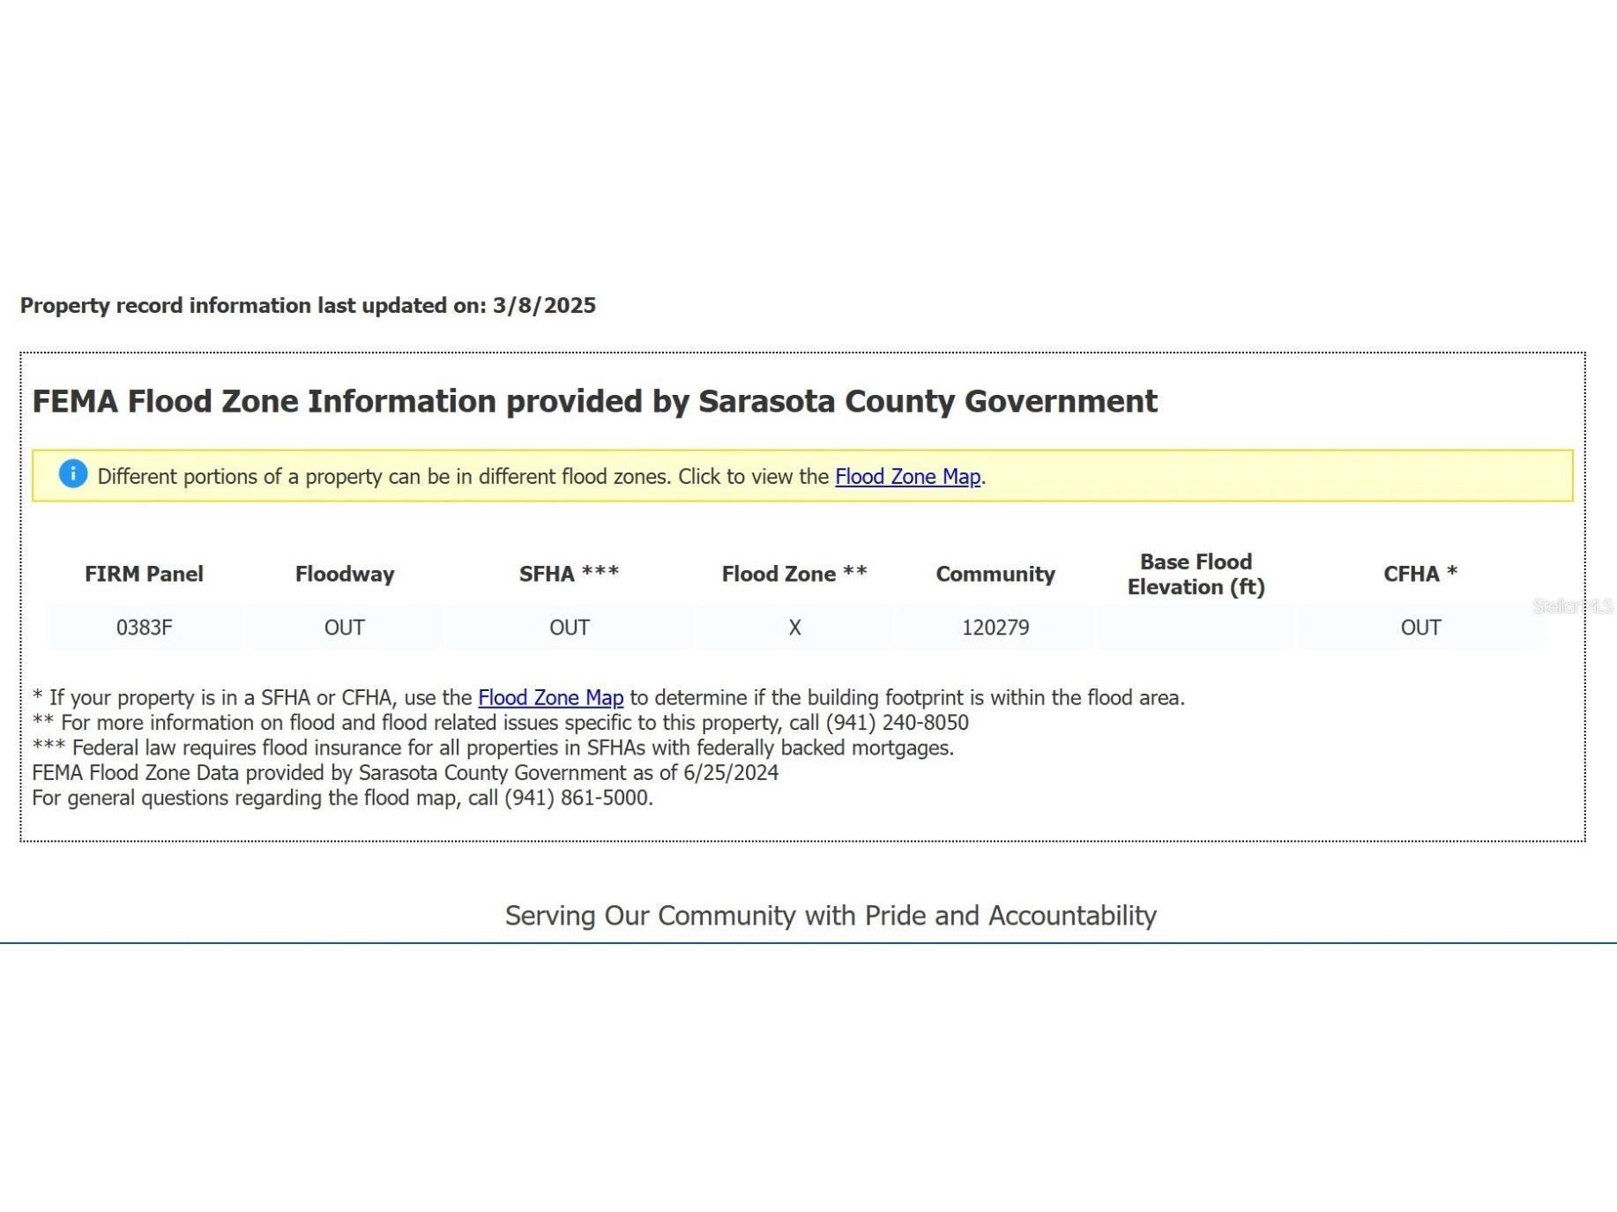This screenshot has height=1212, width=1617.
Task: Open the Flood Zone Map link in yellow banner
Action: point(907,477)
